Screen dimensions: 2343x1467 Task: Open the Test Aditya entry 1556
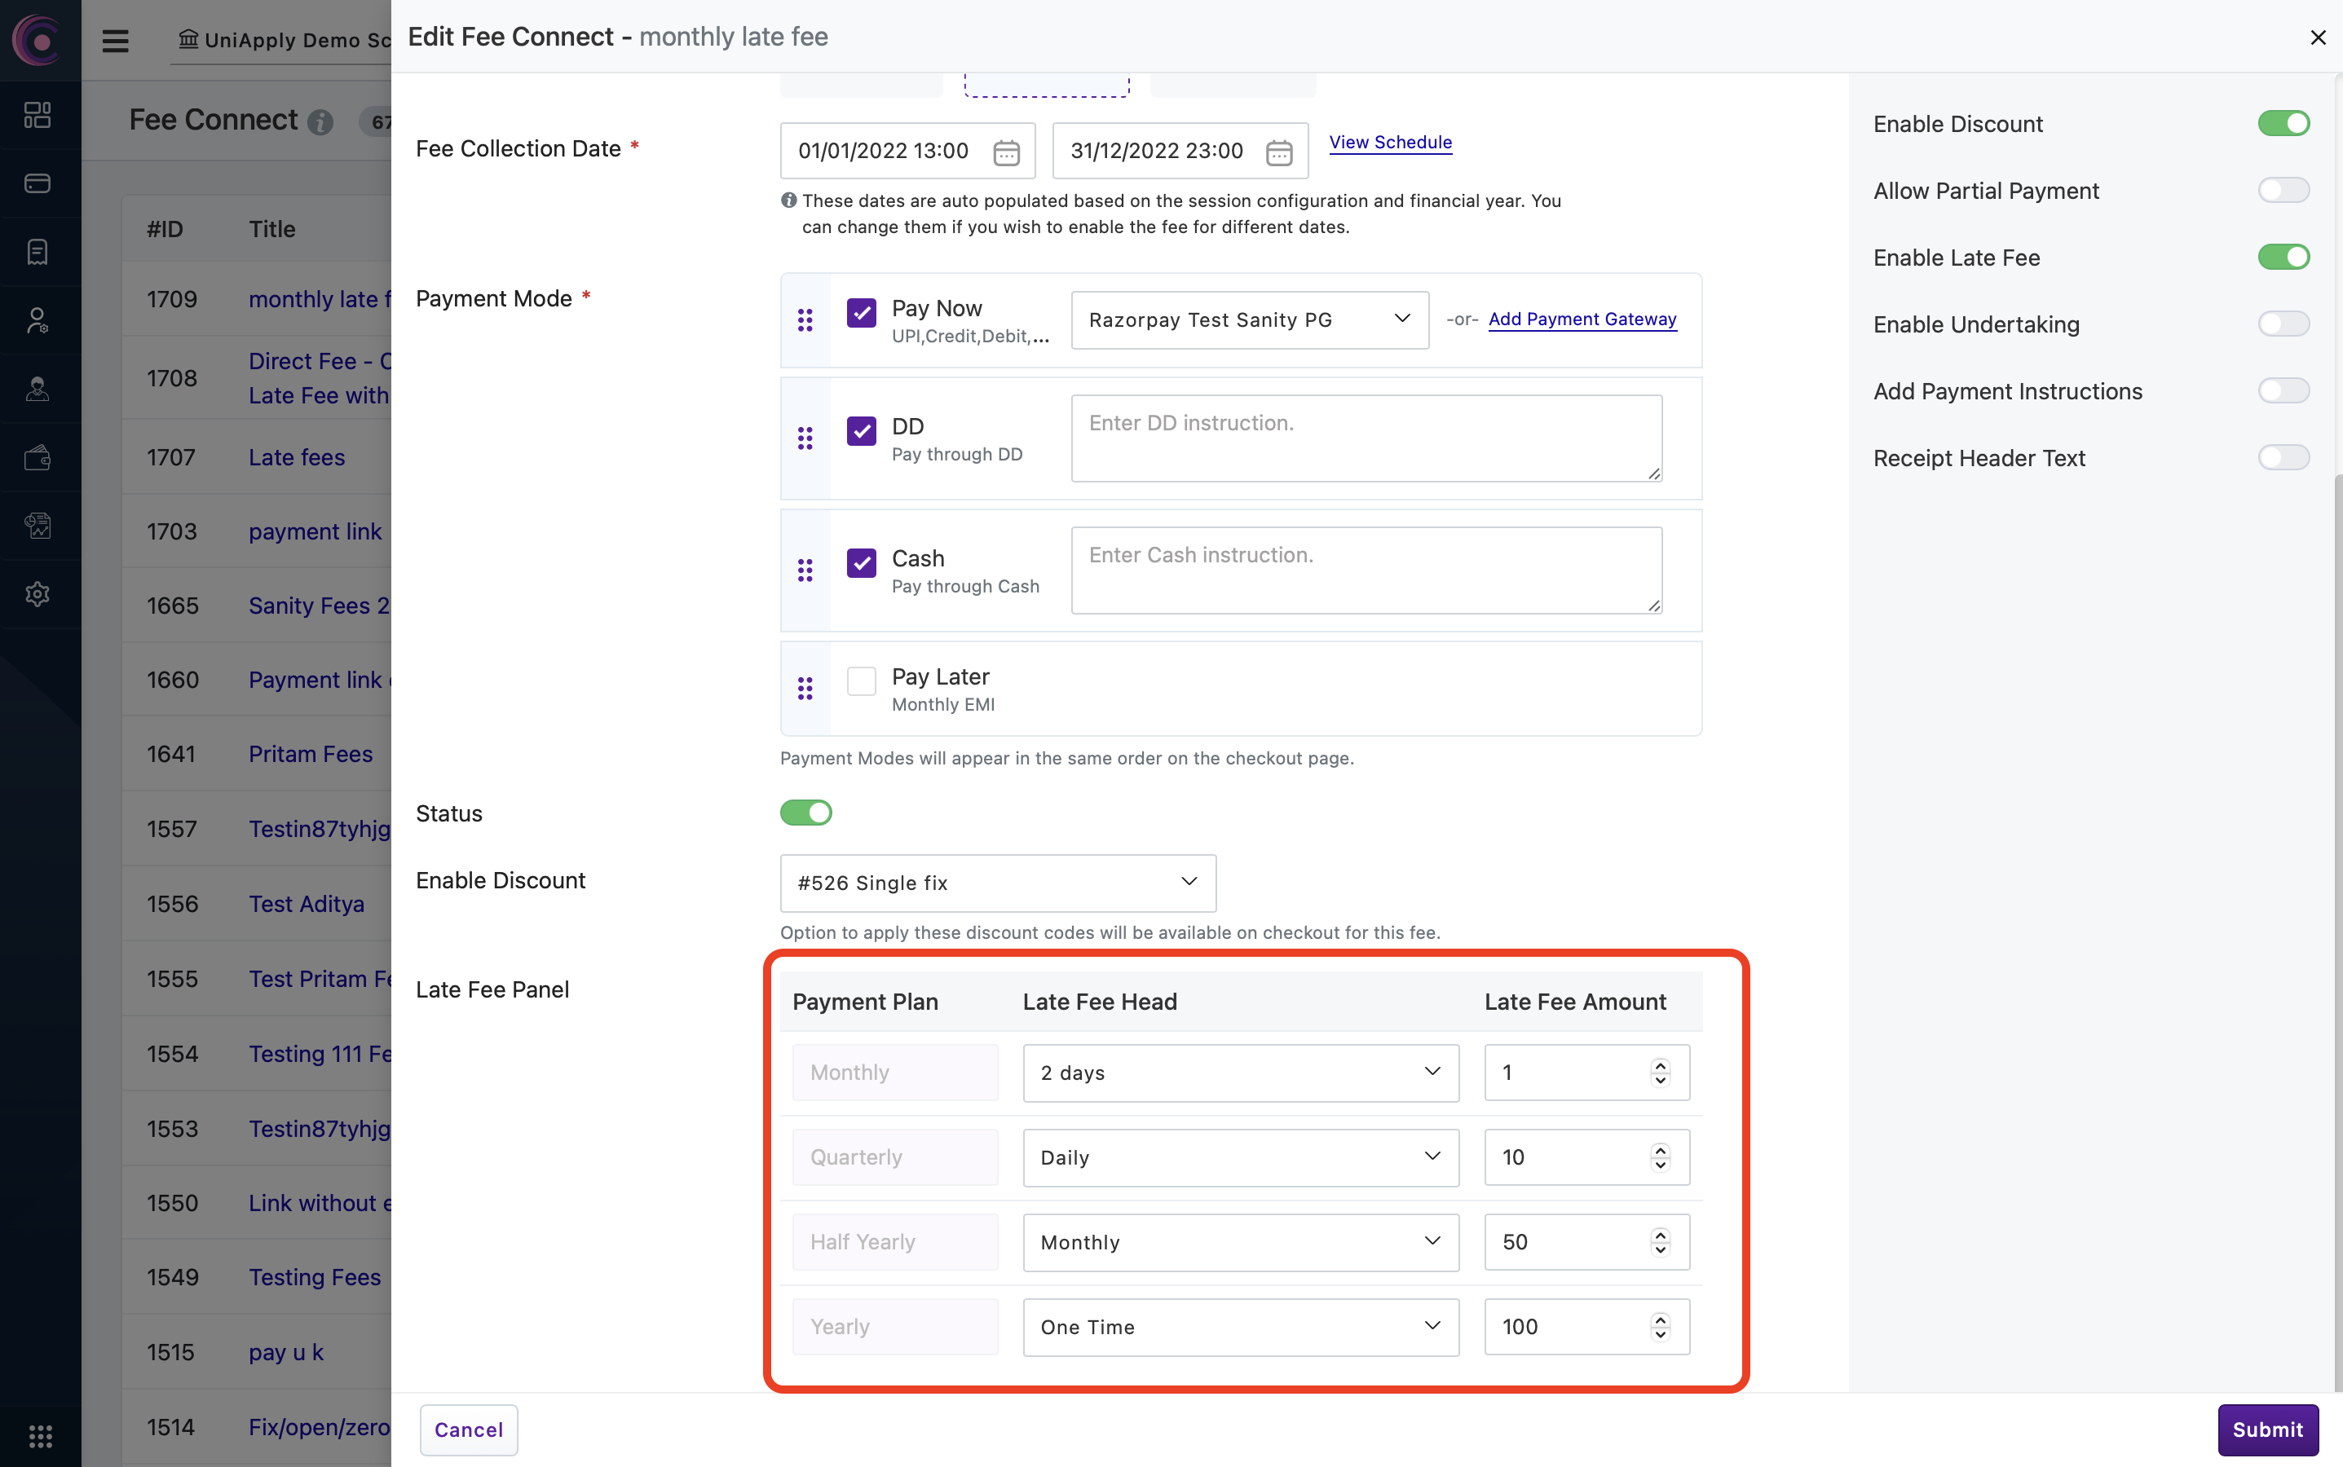[307, 903]
